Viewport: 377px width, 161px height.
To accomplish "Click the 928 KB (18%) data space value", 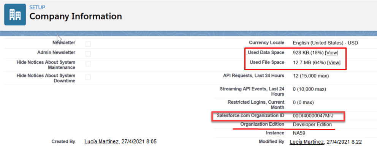I will coord(308,53).
